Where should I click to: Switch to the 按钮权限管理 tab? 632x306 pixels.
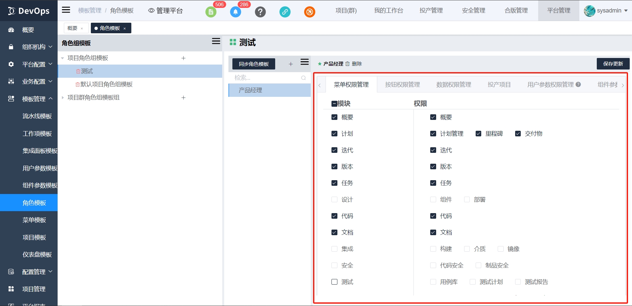(x=402, y=85)
